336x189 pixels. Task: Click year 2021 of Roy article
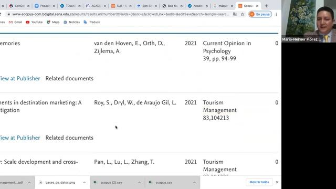pyautogui.click(x=191, y=103)
